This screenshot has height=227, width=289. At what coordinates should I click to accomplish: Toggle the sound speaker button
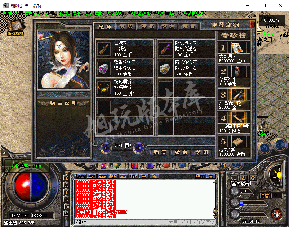280,145
